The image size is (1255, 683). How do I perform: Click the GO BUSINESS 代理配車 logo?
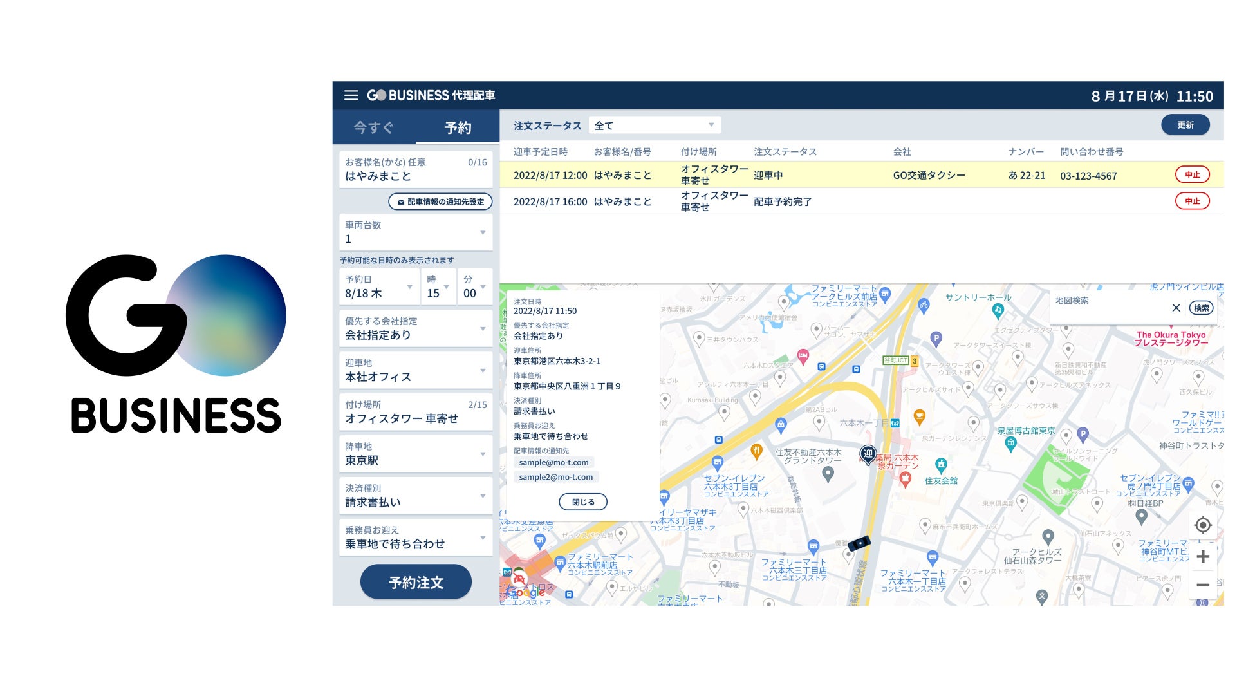coord(431,95)
